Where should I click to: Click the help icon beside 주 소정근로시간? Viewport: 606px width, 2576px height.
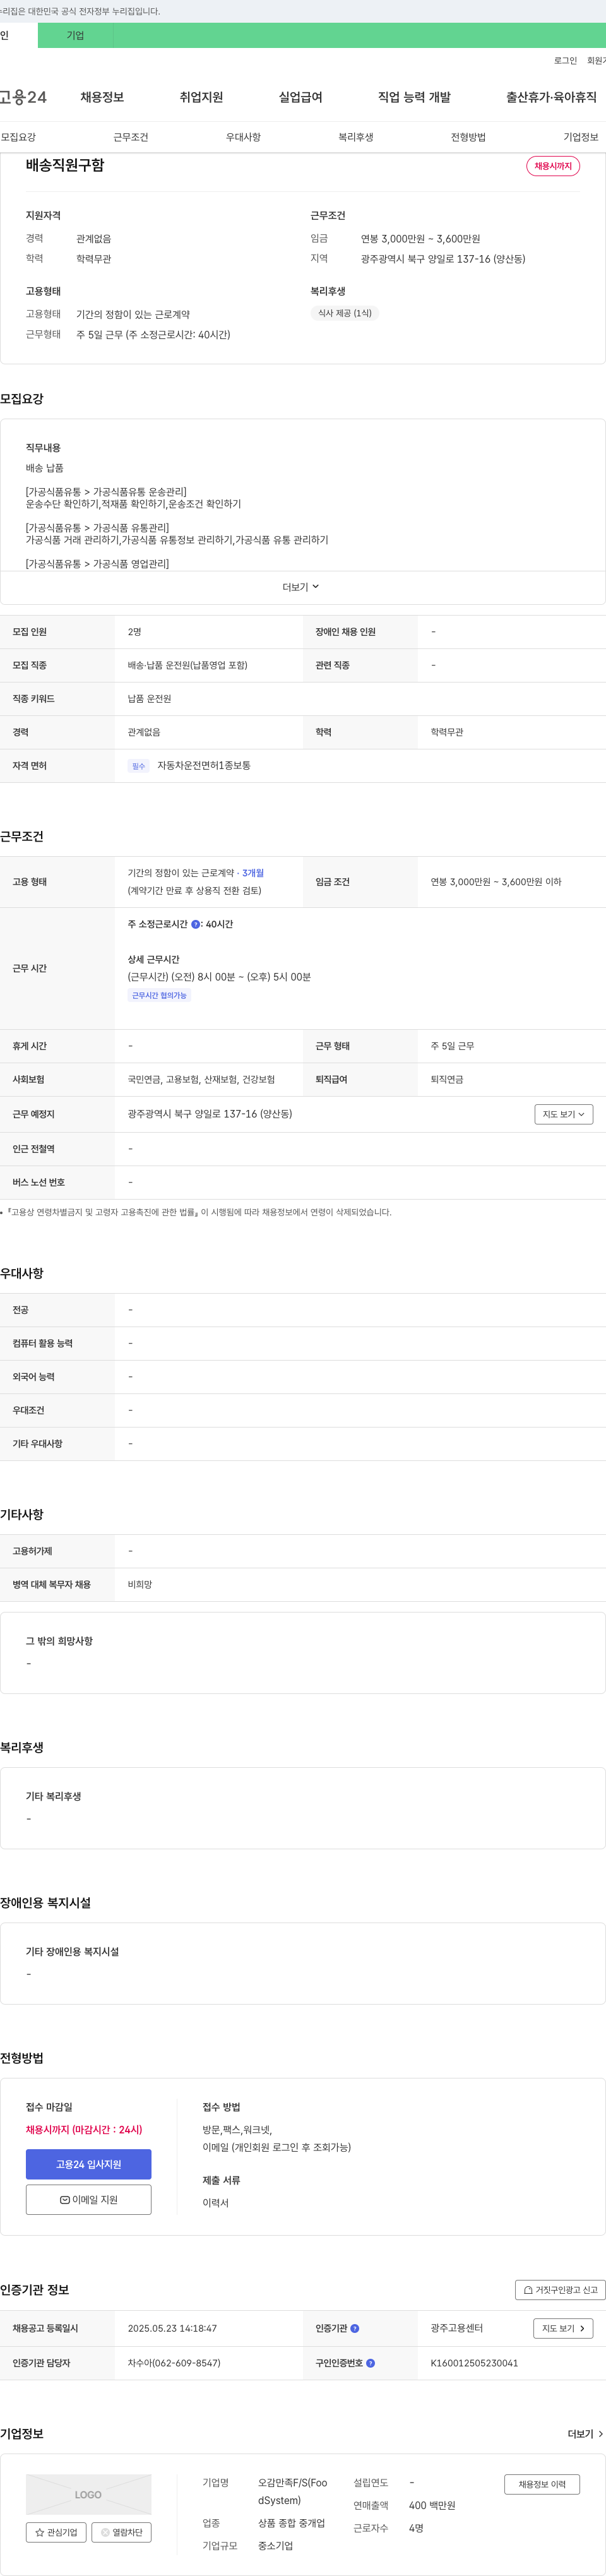195,924
